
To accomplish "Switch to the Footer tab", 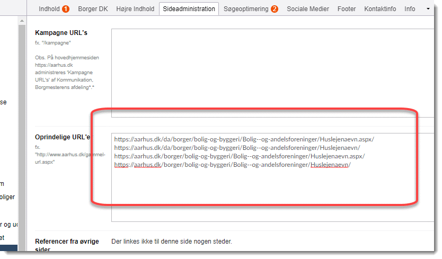I will [347, 9].
